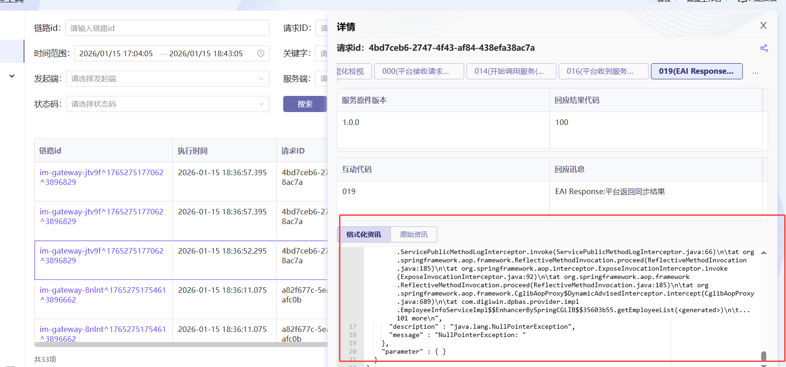Image resolution: width=786 pixels, height=367 pixels.
Task: Close the 详情 detail panel
Action: [x=763, y=26]
